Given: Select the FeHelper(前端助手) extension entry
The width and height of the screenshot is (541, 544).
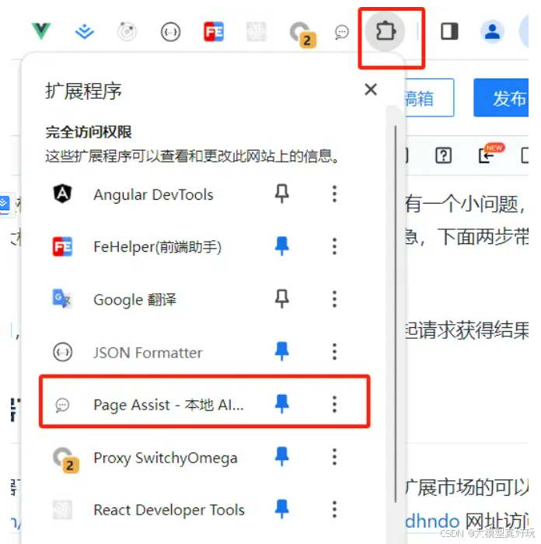Looking at the screenshot, I should point(158,247).
